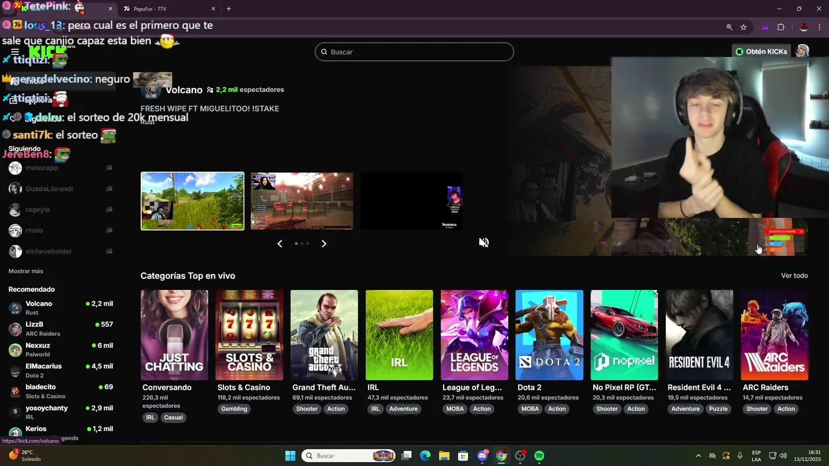The width and height of the screenshot is (829, 466).
Task: Open Microsoft Edge from the taskbar
Action: [x=425, y=456]
